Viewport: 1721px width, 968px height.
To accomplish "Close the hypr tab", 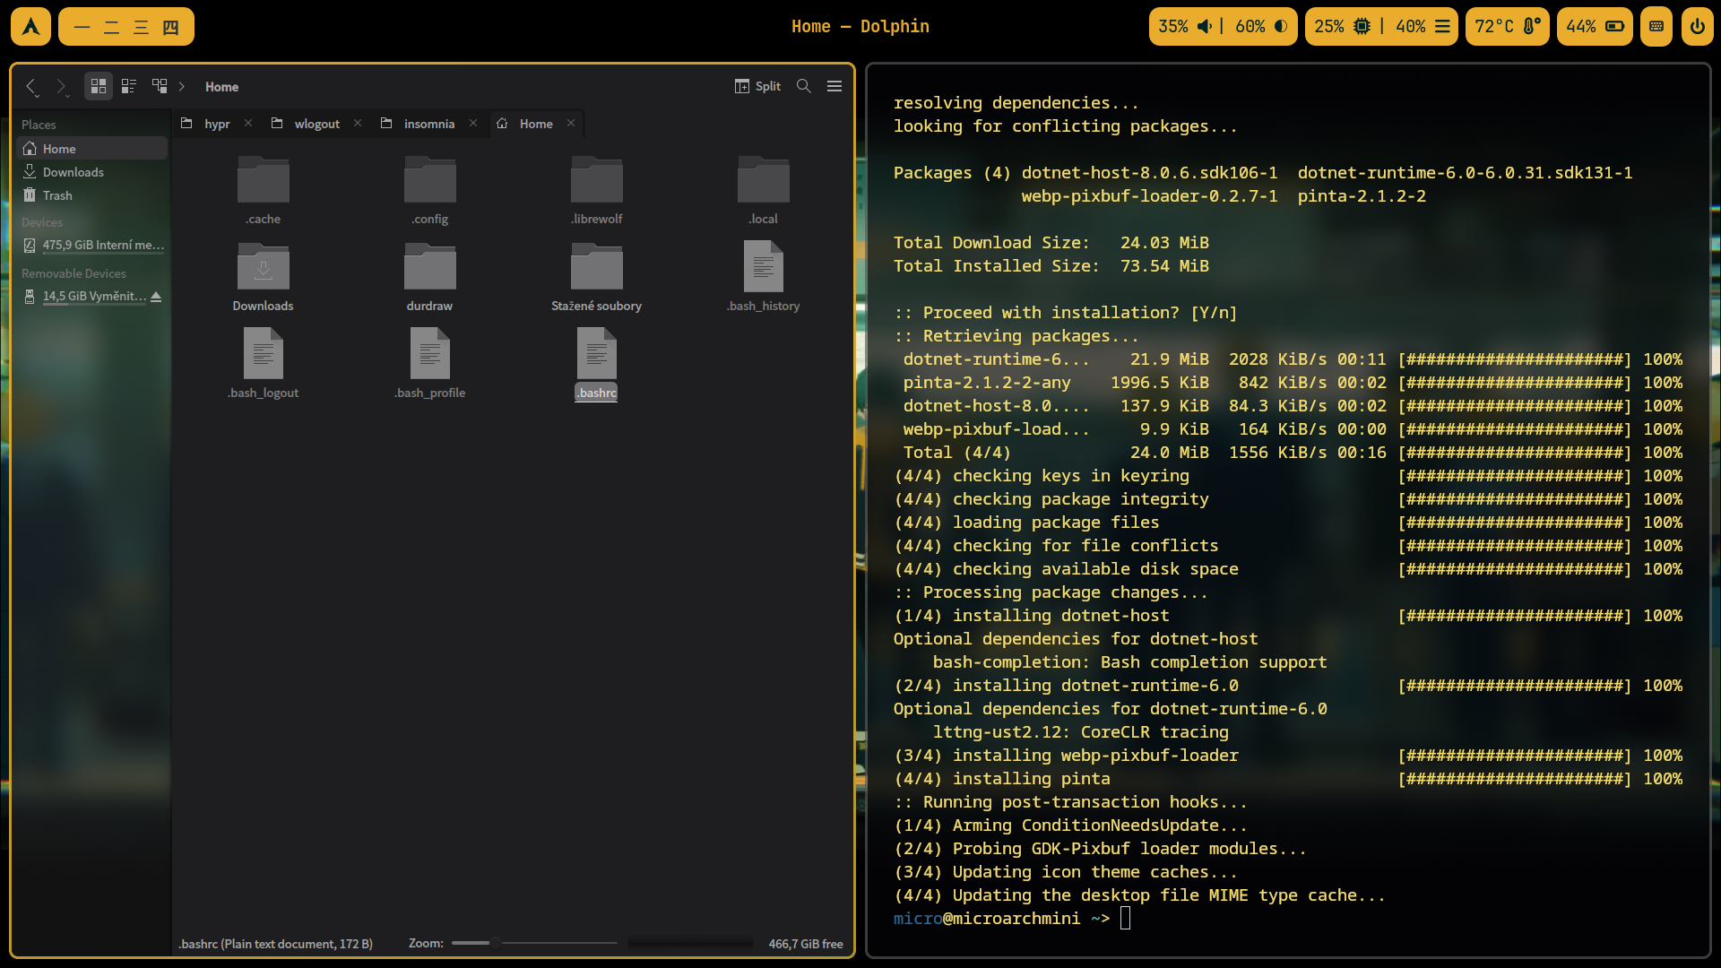I will (x=248, y=124).
